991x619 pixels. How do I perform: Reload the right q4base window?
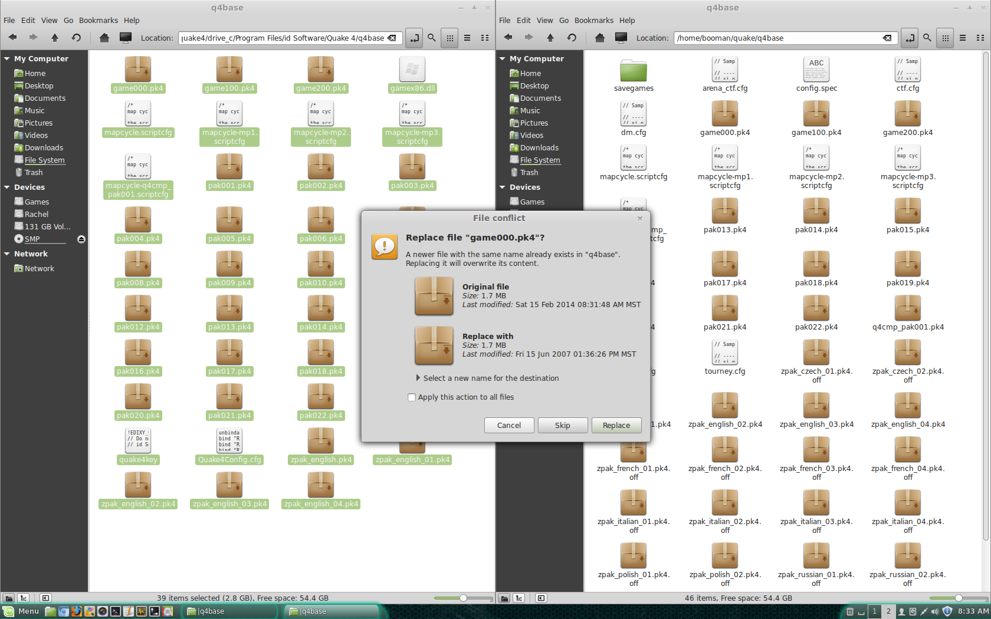572,38
